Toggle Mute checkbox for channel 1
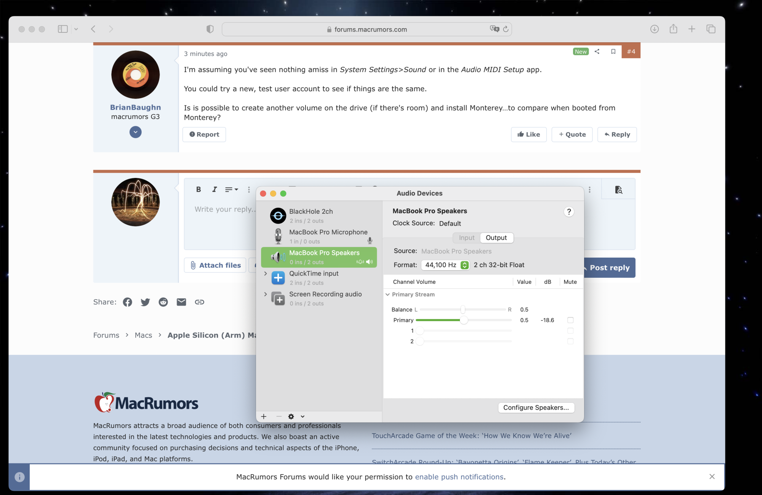Viewport: 762px width, 495px height. (x=570, y=331)
